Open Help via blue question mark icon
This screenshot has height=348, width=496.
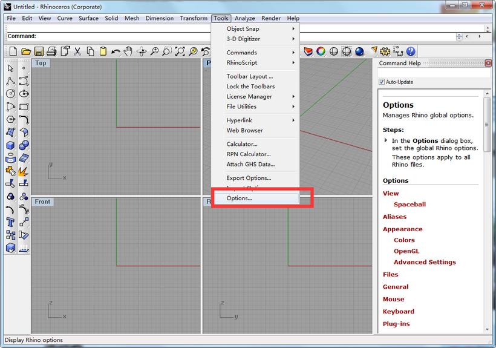pyautogui.click(x=411, y=51)
